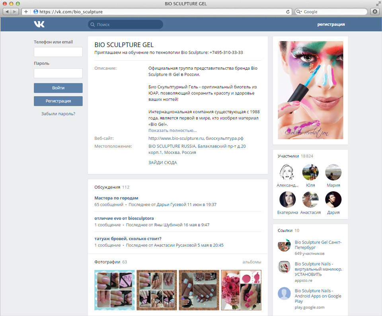Open first photo with pink nails collage
Viewport: 382px width, 316px height.
(x=115, y=290)
